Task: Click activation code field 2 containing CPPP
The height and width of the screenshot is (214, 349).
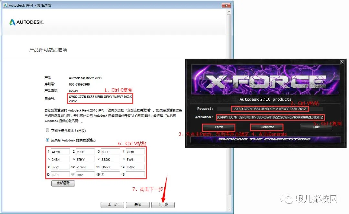Action: coord(85,152)
